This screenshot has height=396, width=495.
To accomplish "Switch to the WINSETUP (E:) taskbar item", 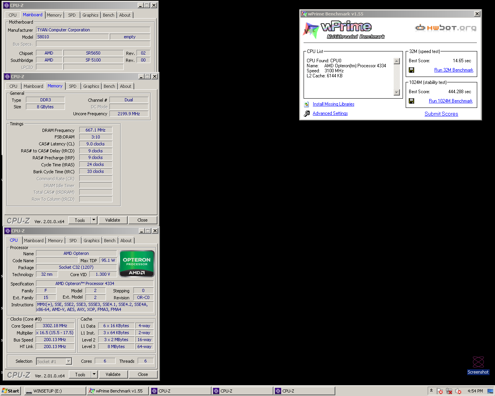I will [x=55, y=391].
